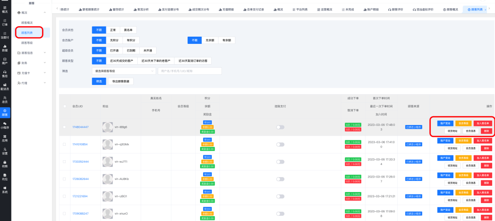Expand the 财务 submenu

point(31,63)
